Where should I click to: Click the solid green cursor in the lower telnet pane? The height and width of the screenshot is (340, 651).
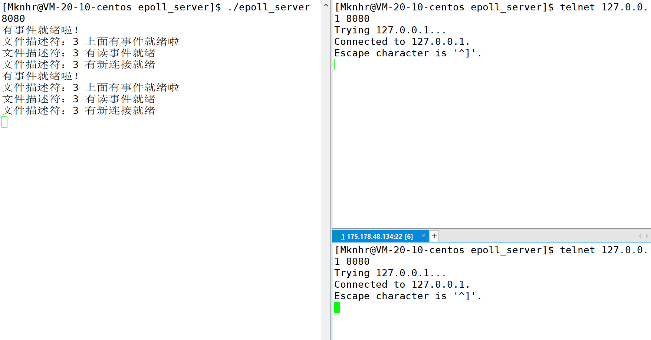pyautogui.click(x=337, y=307)
